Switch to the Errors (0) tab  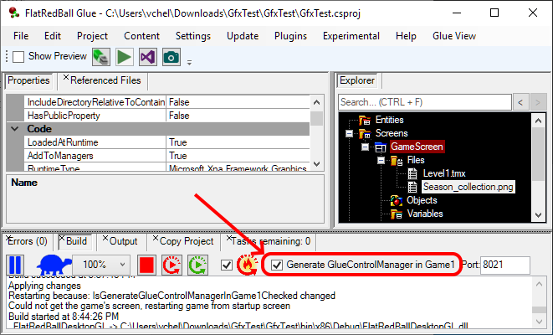(x=28, y=241)
